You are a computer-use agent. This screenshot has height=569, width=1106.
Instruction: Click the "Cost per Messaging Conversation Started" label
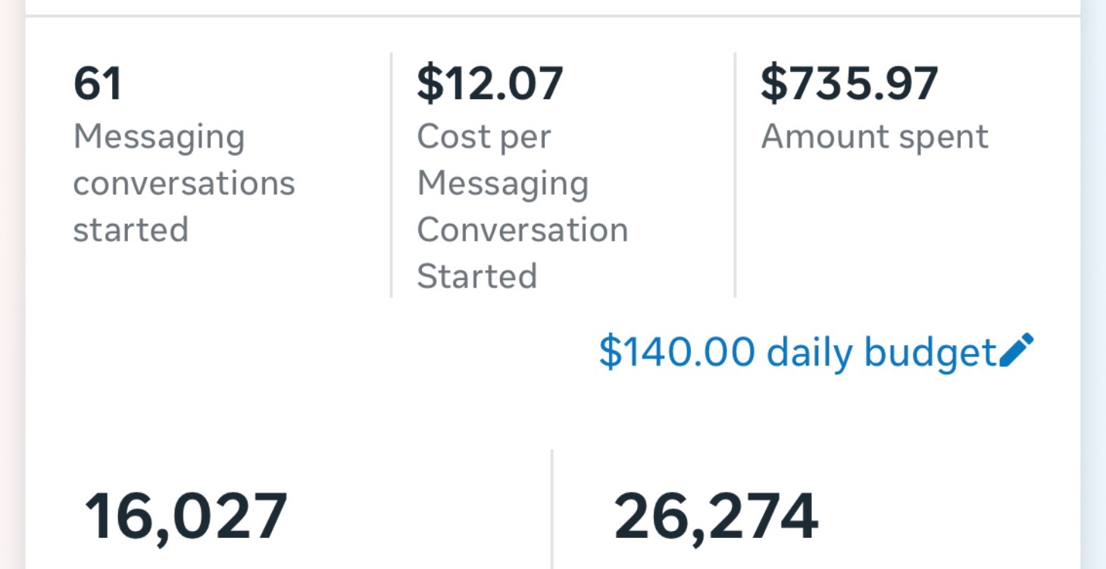[522, 207]
